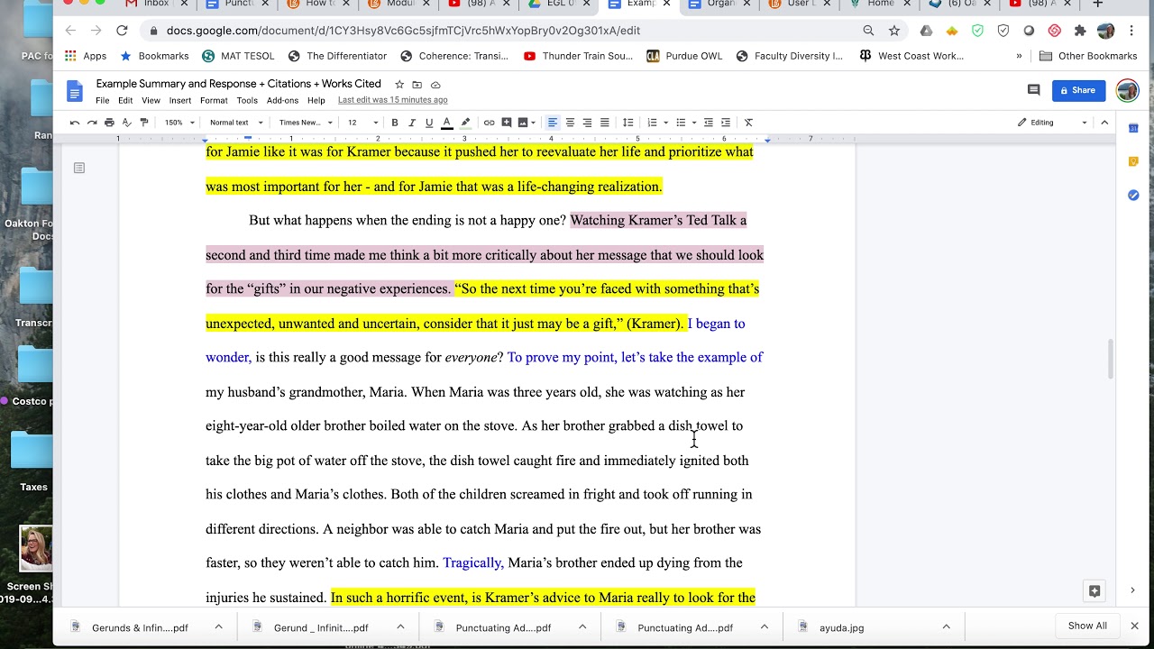Open the Edit menu
Image resolution: width=1154 pixels, height=649 pixels.
(125, 100)
